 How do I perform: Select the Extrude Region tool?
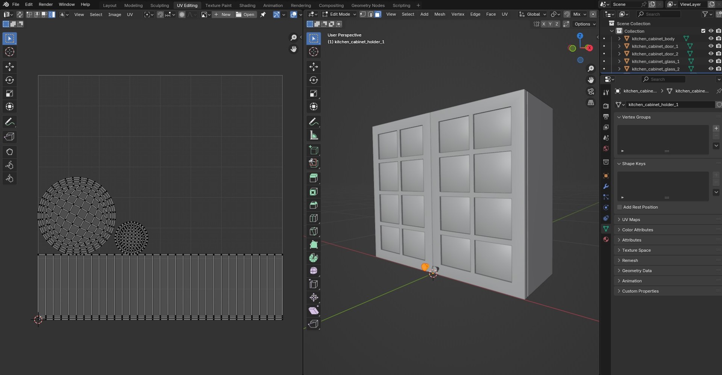(x=314, y=178)
